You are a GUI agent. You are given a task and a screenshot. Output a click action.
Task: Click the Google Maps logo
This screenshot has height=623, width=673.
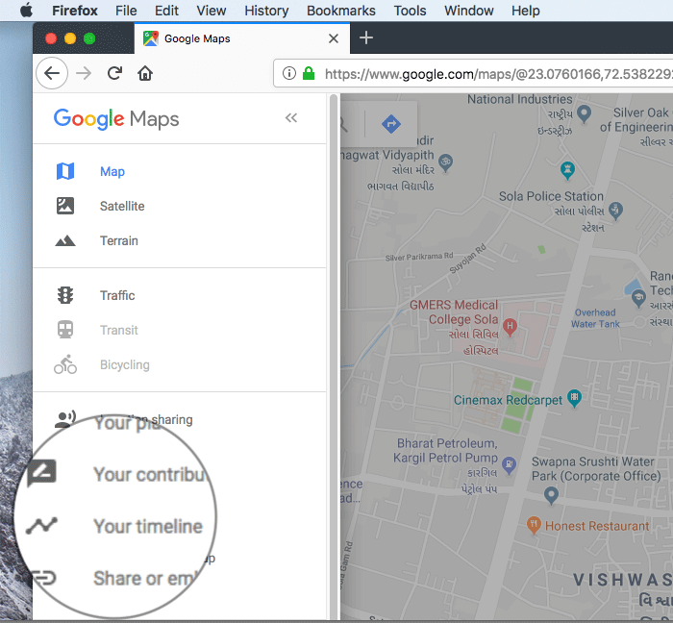(x=116, y=119)
